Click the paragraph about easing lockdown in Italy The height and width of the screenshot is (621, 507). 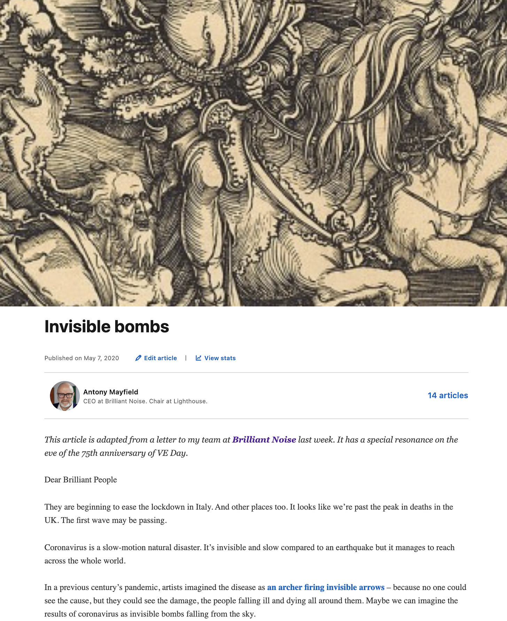click(x=249, y=513)
